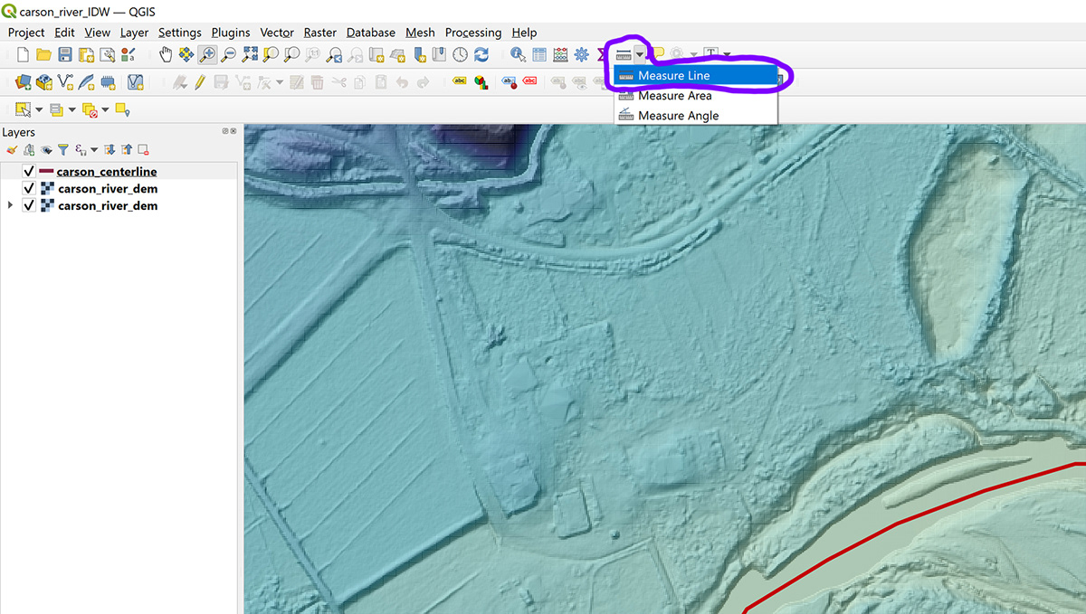Viewport: 1086px width, 614px height.
Task: Click the carson_centerline red line symbol
Action: [x=47, y=171]
